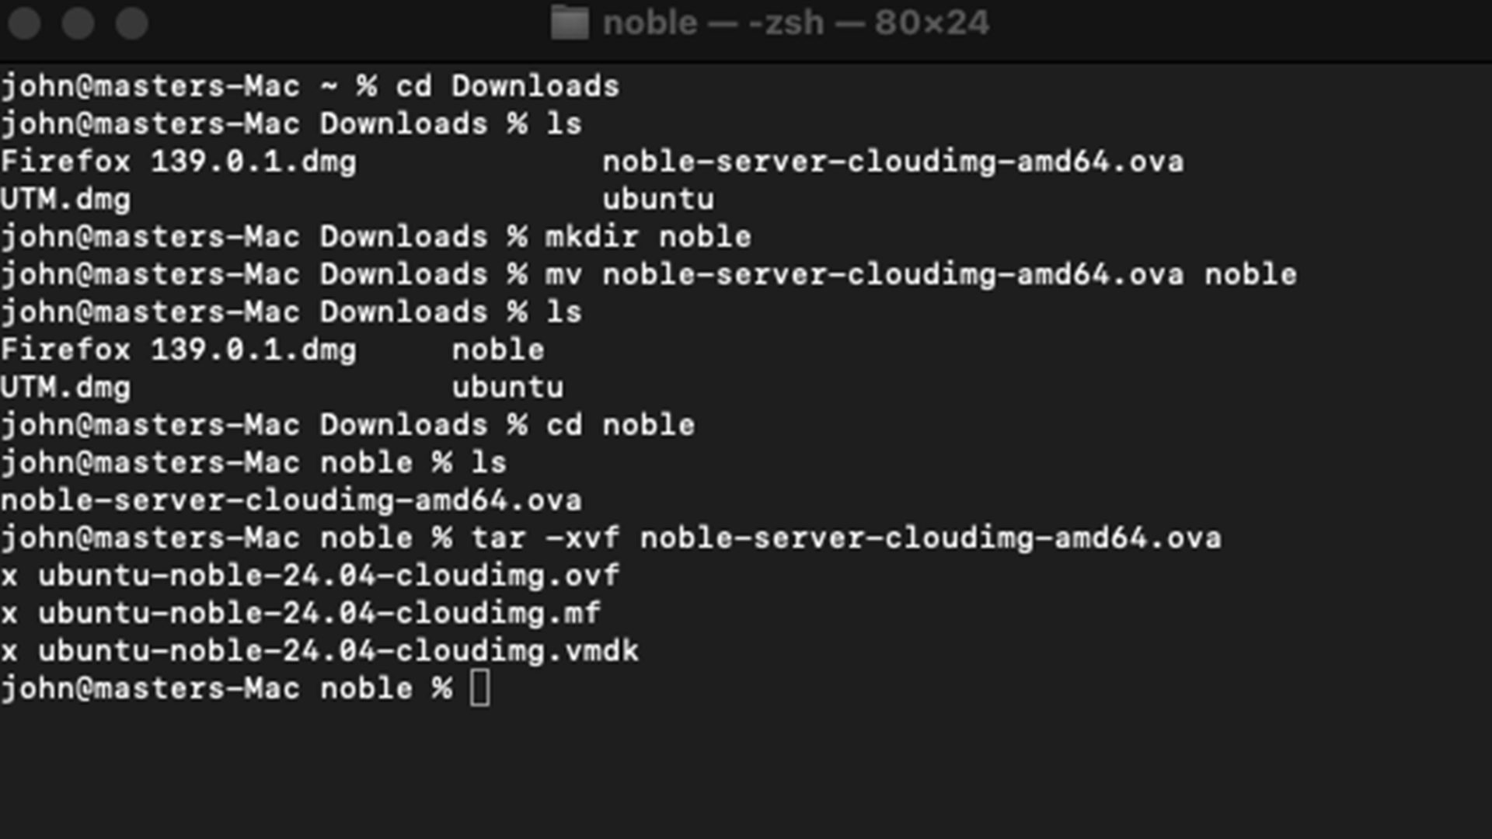Click the noble directory name in the ls output
Screen dimensions: 1492x839
pyautogui.click(x=500, y=349)
